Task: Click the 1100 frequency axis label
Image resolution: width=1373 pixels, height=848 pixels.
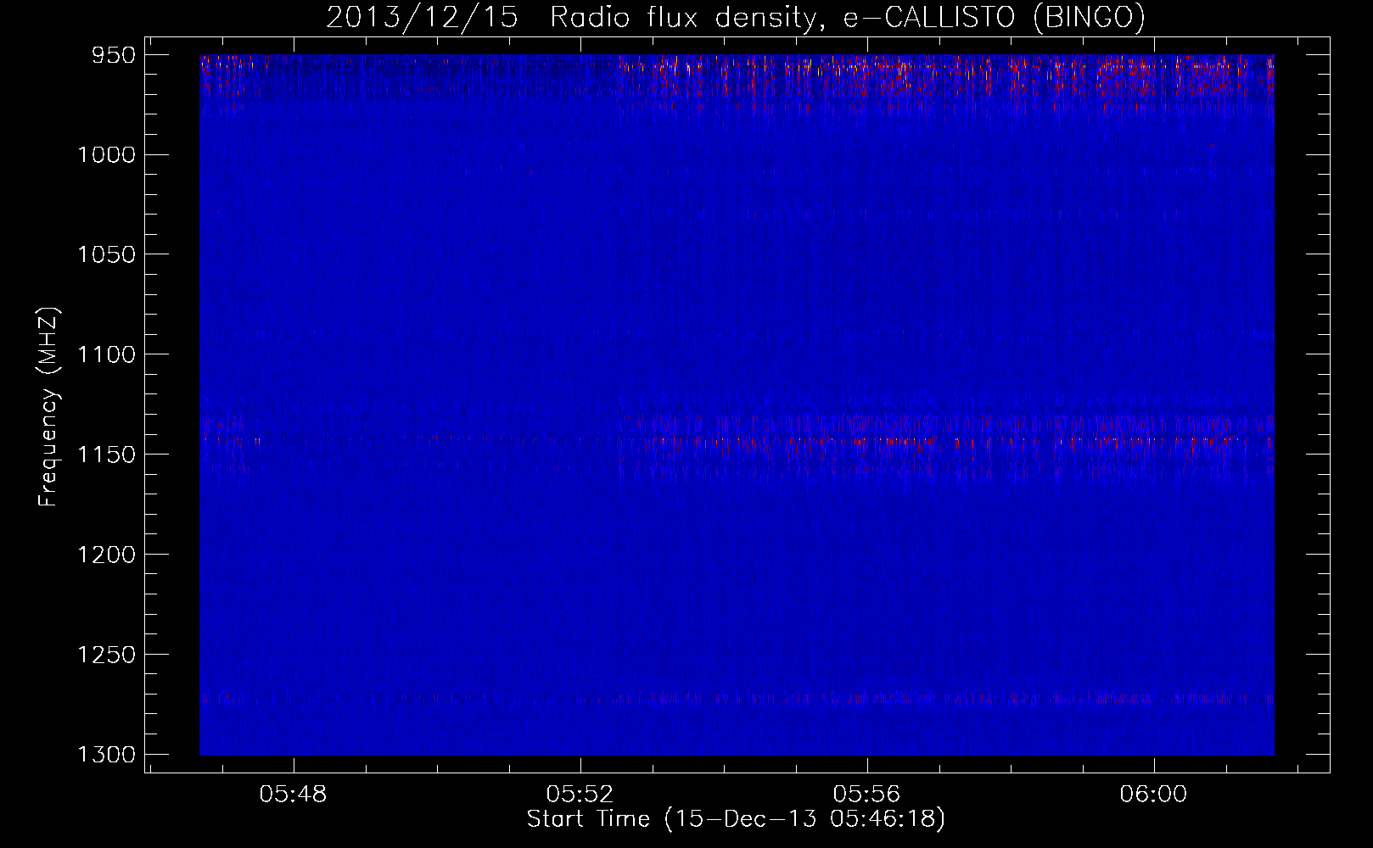Action: coord(106,355)
